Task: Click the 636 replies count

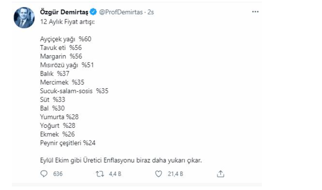Action: coord(57,174)
